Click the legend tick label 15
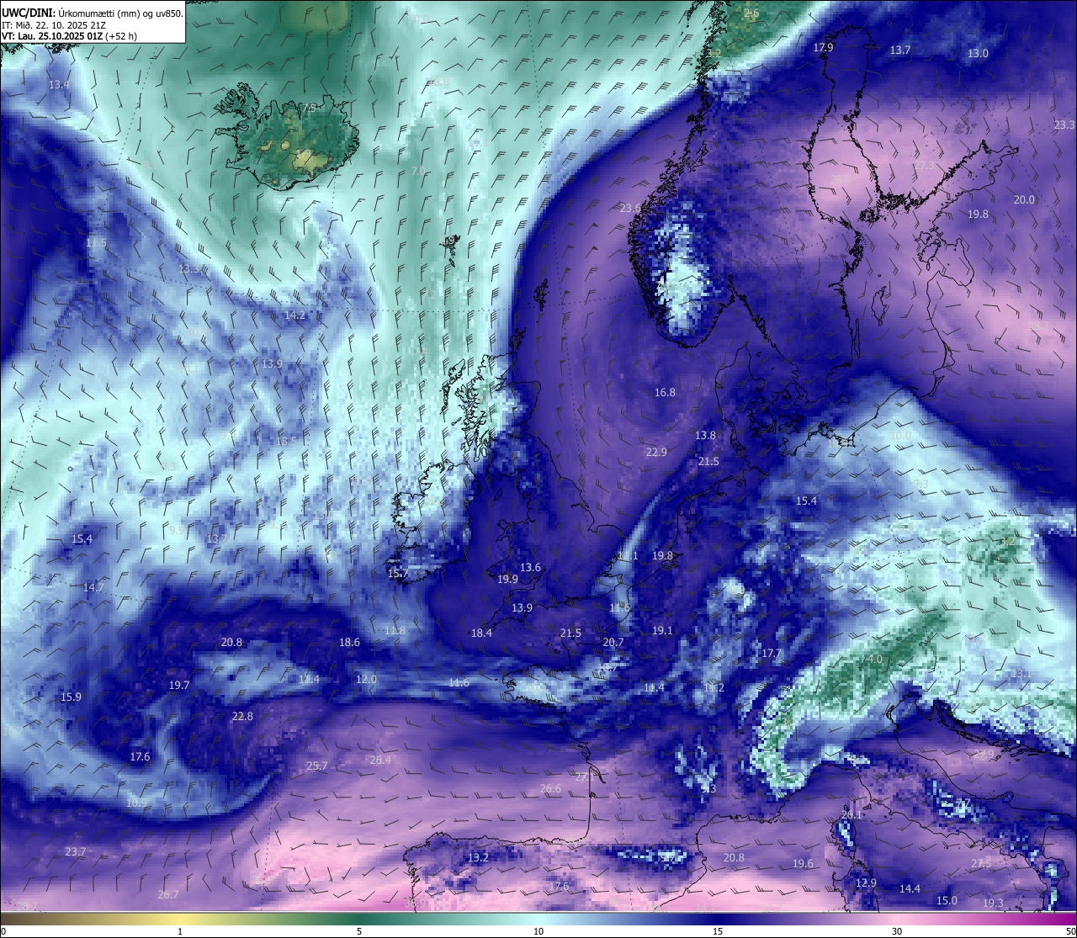This screenshot has width=1077, height=938. coord(718,931)
